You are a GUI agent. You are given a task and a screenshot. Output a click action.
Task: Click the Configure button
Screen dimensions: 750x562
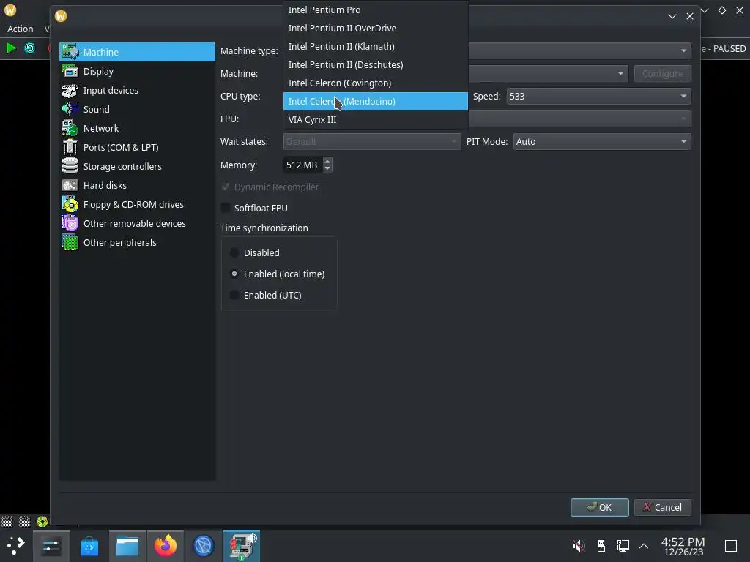click(662, 73)
